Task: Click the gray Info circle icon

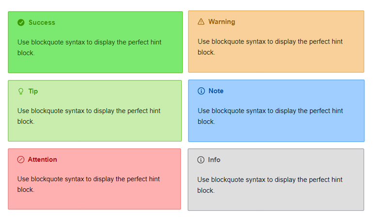Action: point(201,160)
